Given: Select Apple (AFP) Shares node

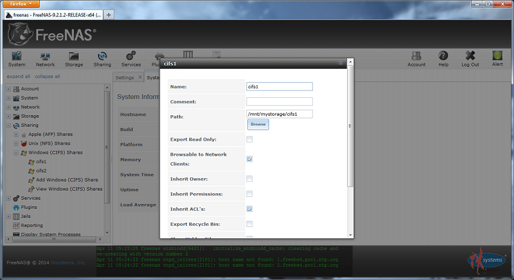Looking at the screenshot, I should tap(50, 134).
